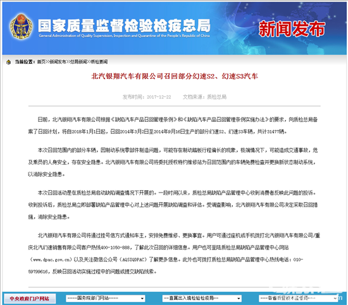Click the vehicle count 31477辆 text
This screenshot has height=305, width=348.
coord(276,131)
